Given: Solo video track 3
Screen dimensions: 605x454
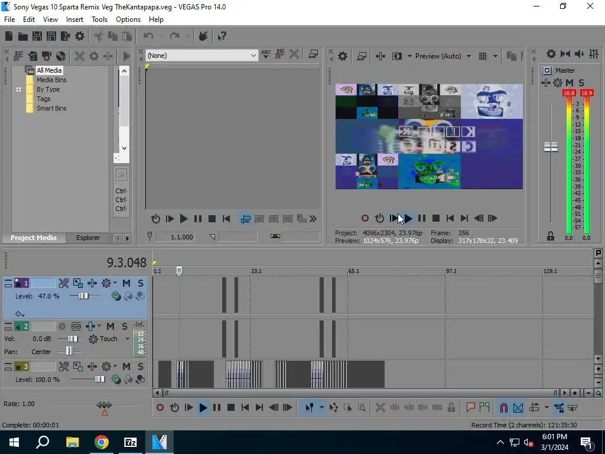Looking at the screenshot, I should pyautogui.click(x=141, y=367).
